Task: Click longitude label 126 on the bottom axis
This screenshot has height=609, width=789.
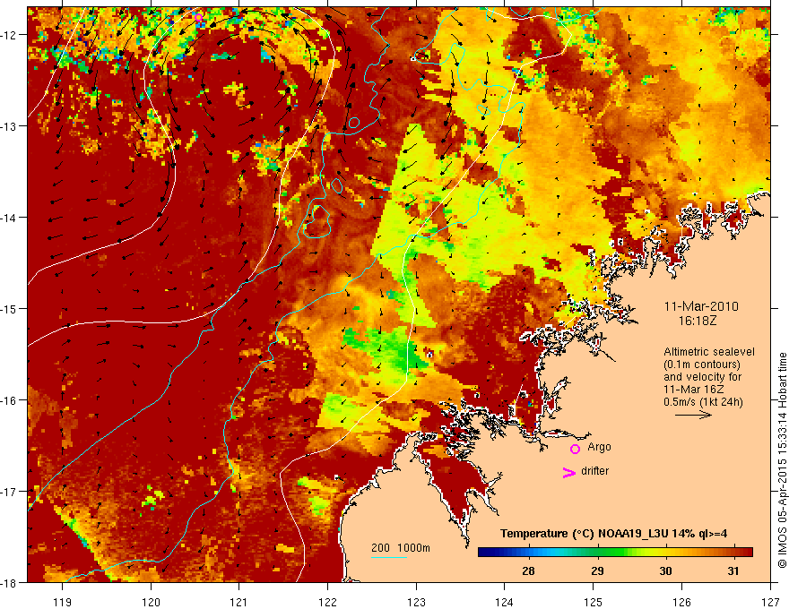Action: click(681, 602)
